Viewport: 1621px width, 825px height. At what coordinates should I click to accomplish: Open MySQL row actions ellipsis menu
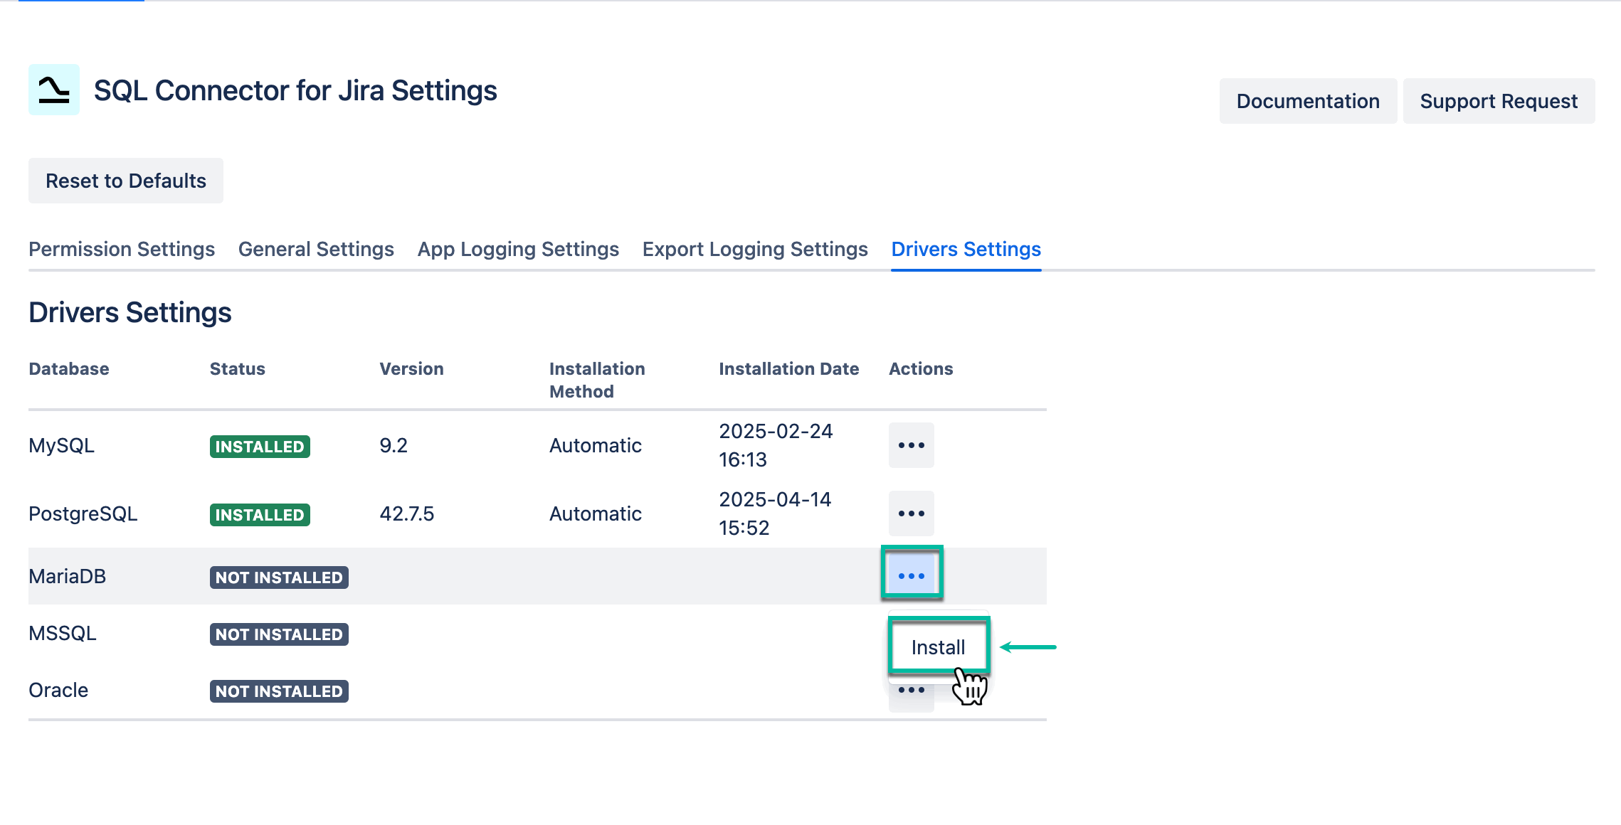pos(911,445)
